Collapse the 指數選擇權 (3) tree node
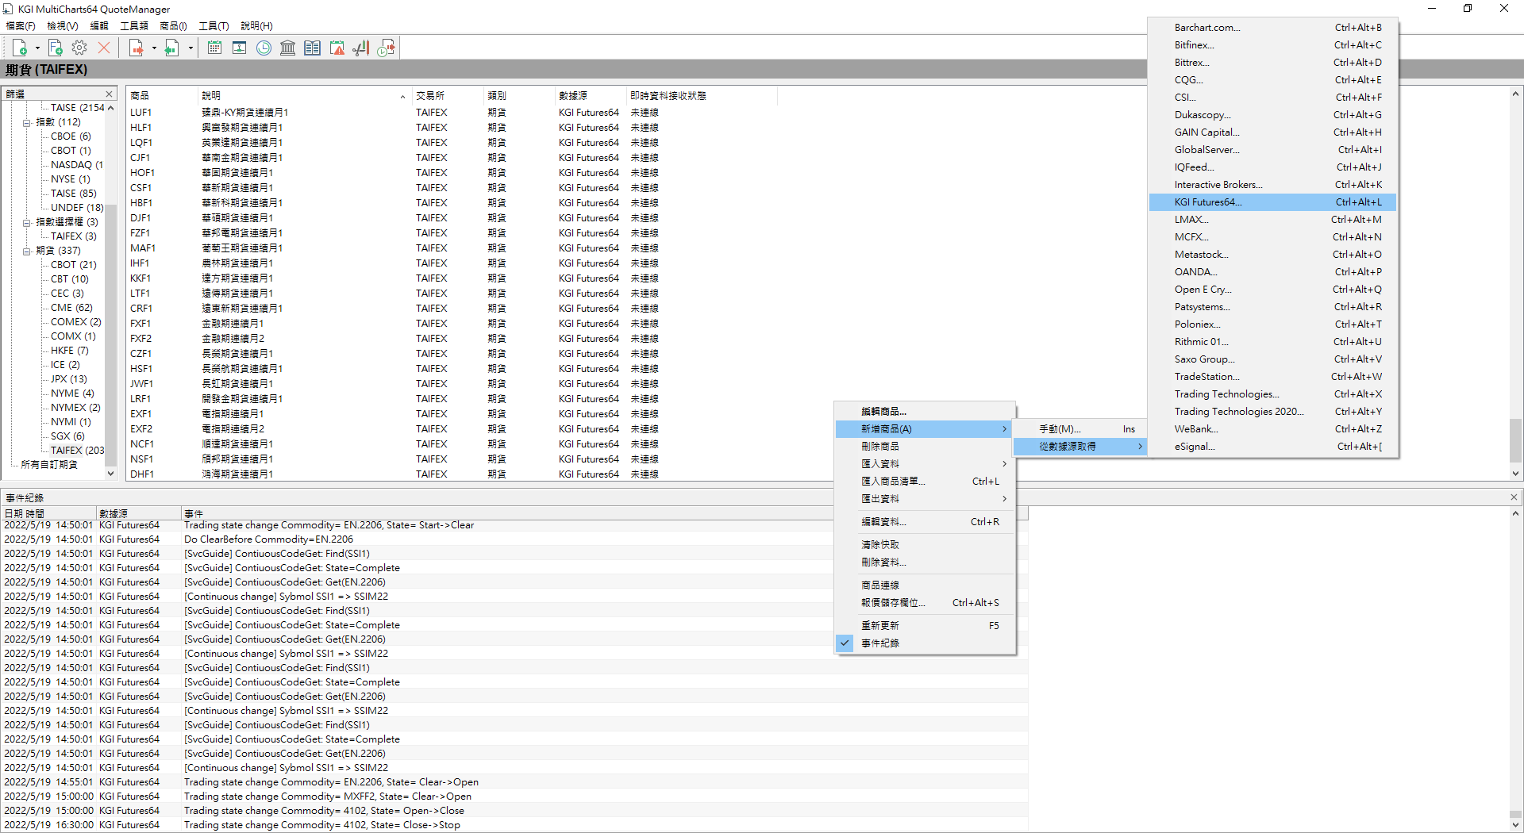 [x=26, y=222]
